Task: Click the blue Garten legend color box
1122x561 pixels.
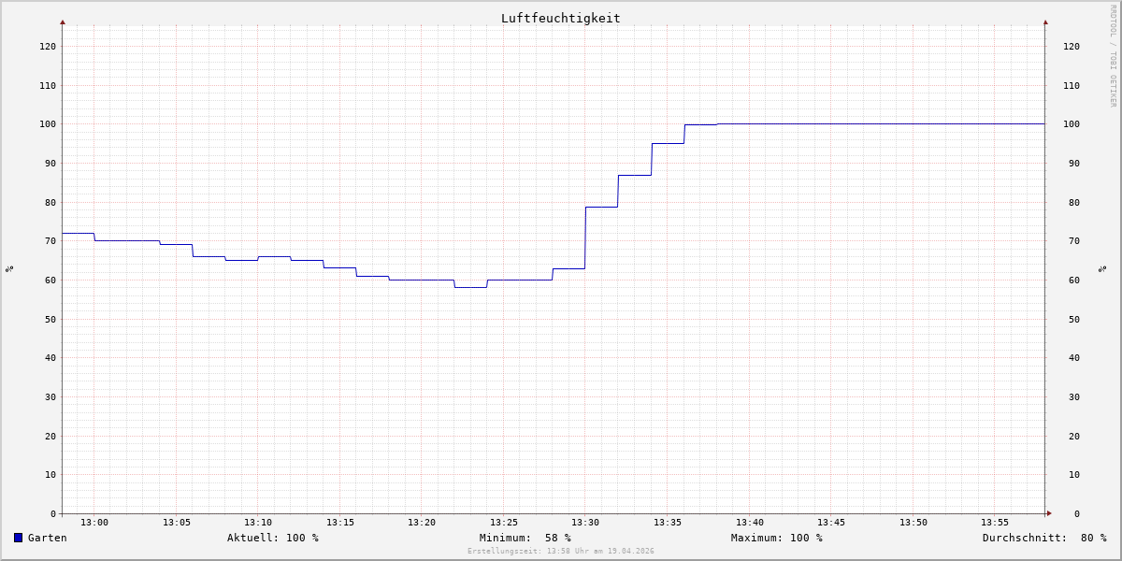Action: tap(18, 538)
